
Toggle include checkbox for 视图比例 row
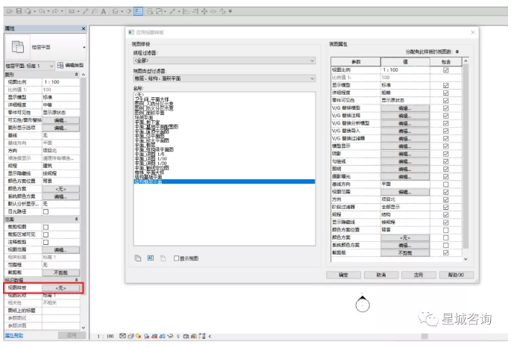point(445,70)
